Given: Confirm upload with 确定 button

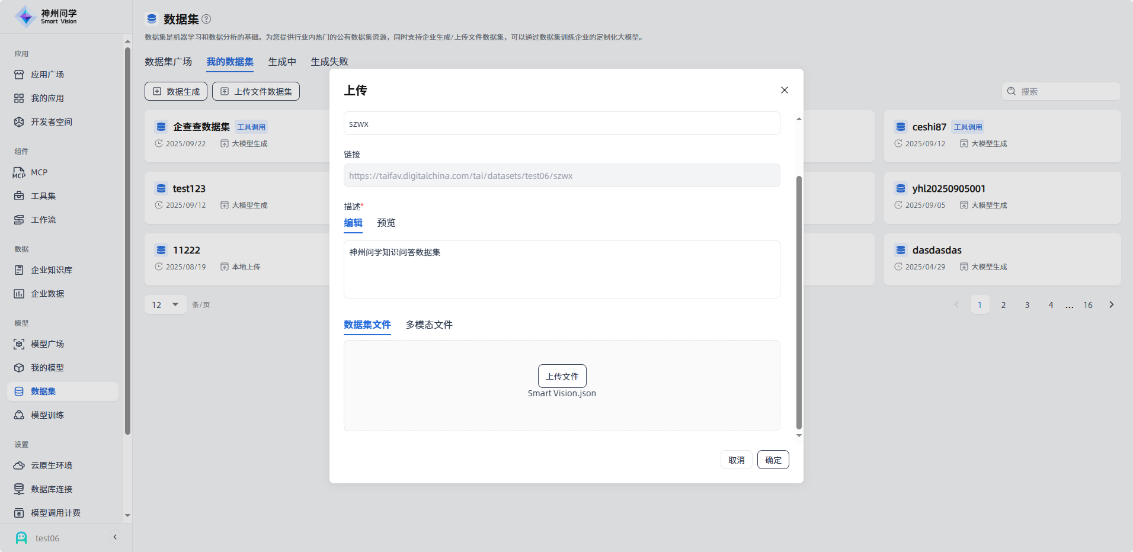Looking at the screenshot, I should click(x=773, y=460).
